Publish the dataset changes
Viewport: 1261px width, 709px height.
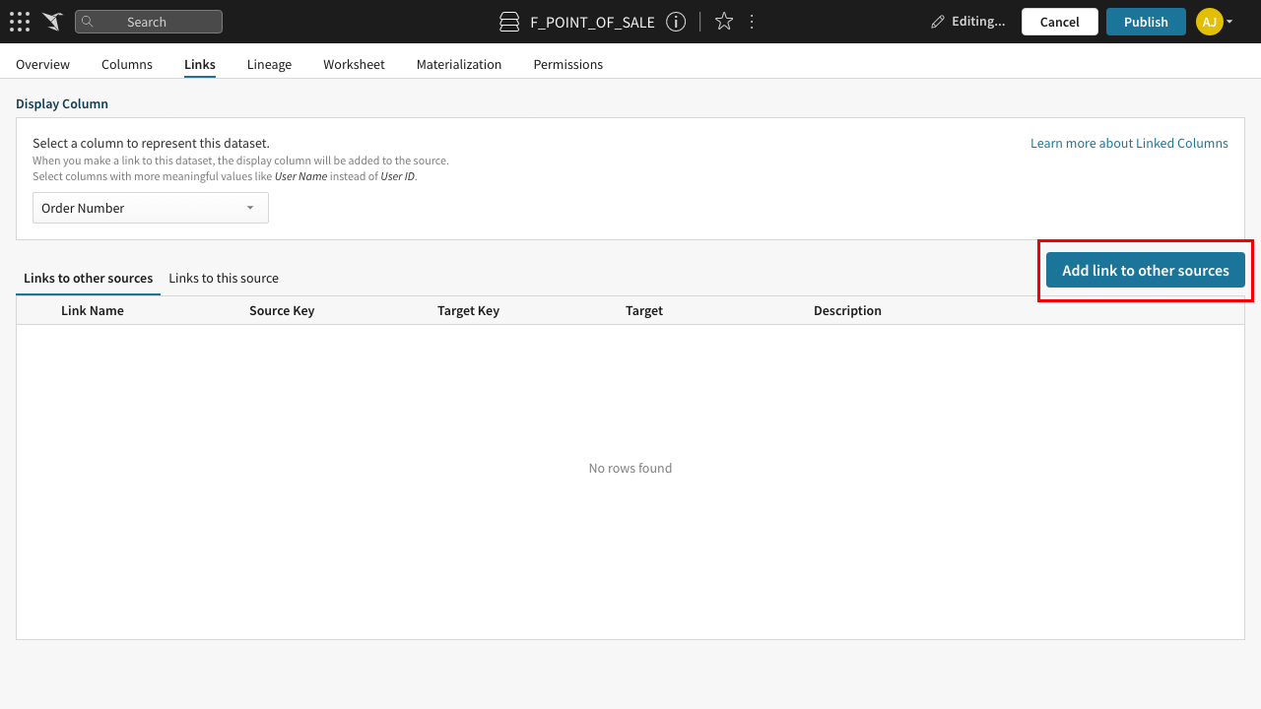(1146, 22)
